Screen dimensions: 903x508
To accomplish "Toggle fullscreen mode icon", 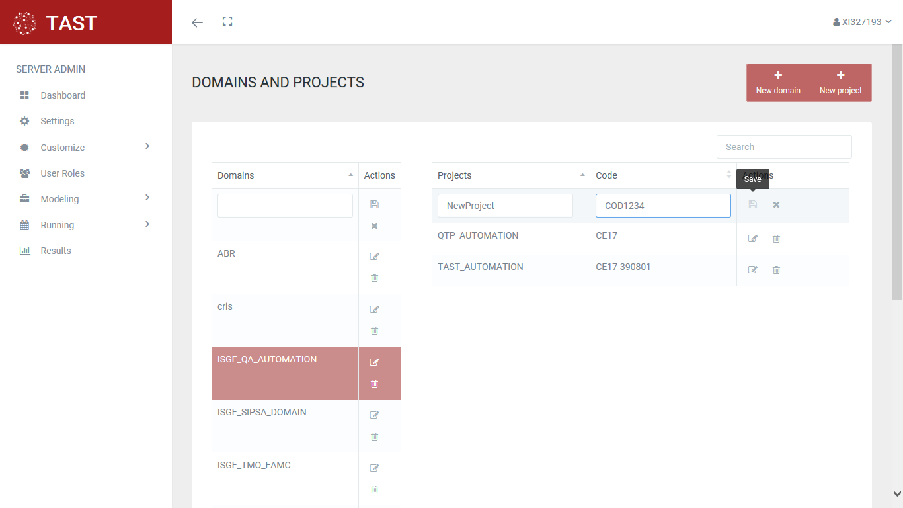I will pos(227,22).
